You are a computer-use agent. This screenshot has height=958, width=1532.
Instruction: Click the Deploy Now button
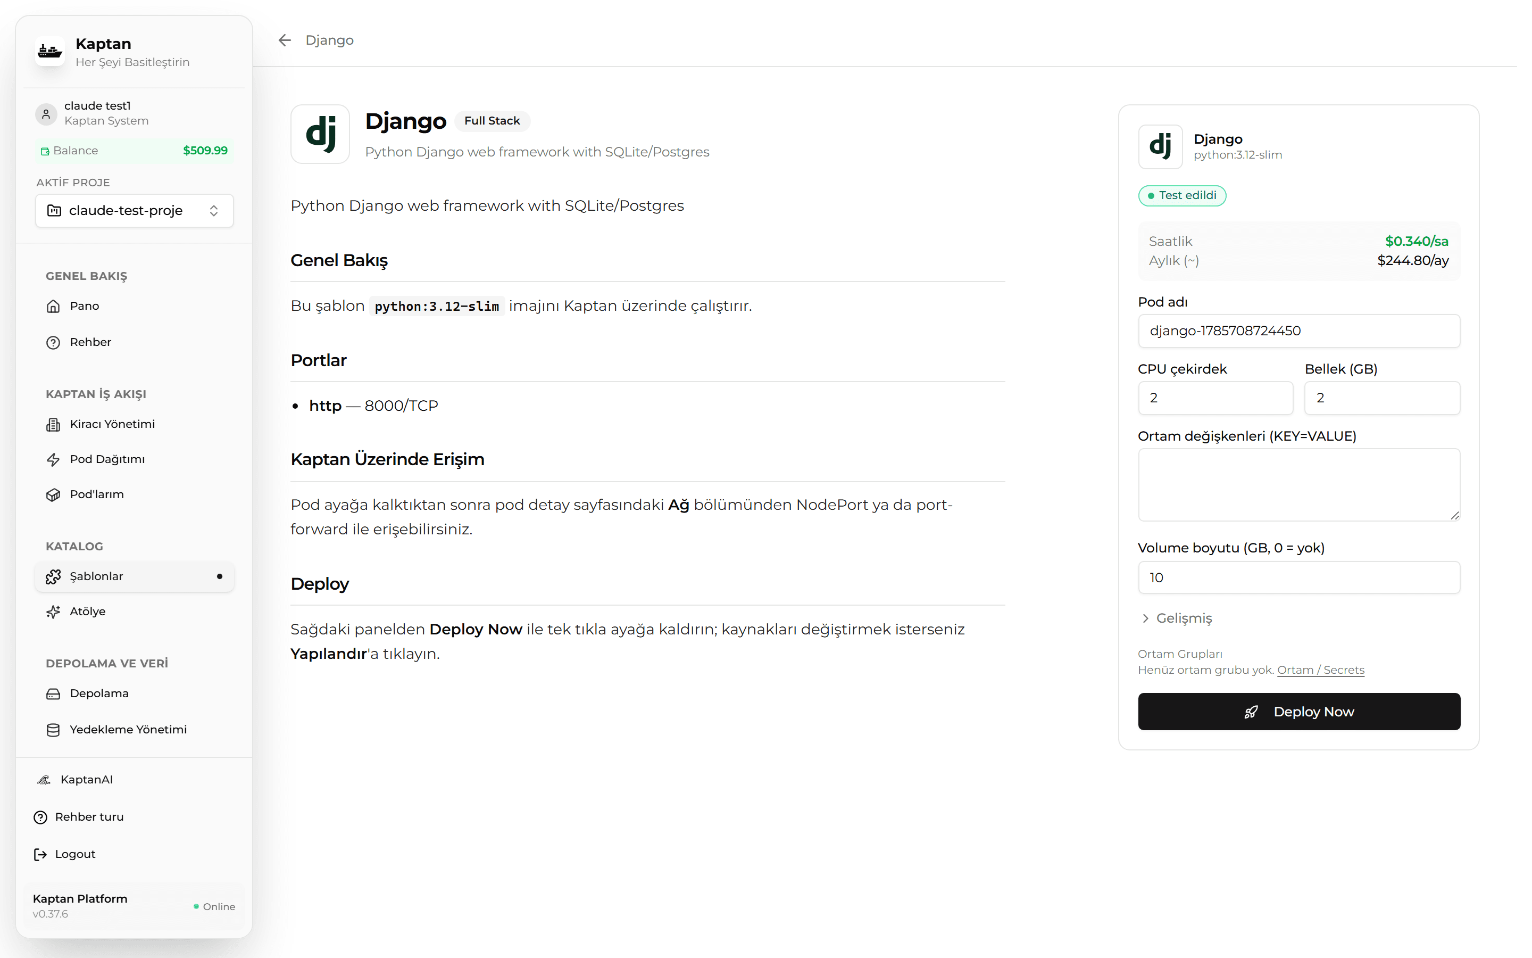pyautogui.click(x=1299, y=712)
